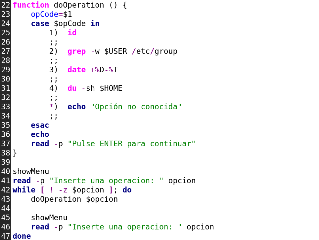This screenshot has height=240, width=319.
Task: Click the '/etc/group' path text
Action: [x=154, y=51]
